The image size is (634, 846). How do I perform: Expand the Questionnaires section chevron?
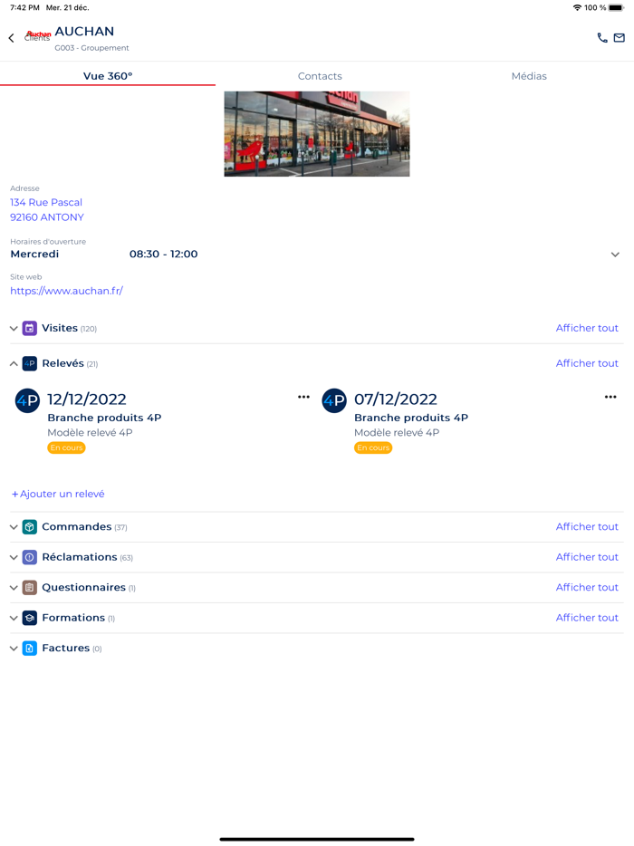point(14,588)
